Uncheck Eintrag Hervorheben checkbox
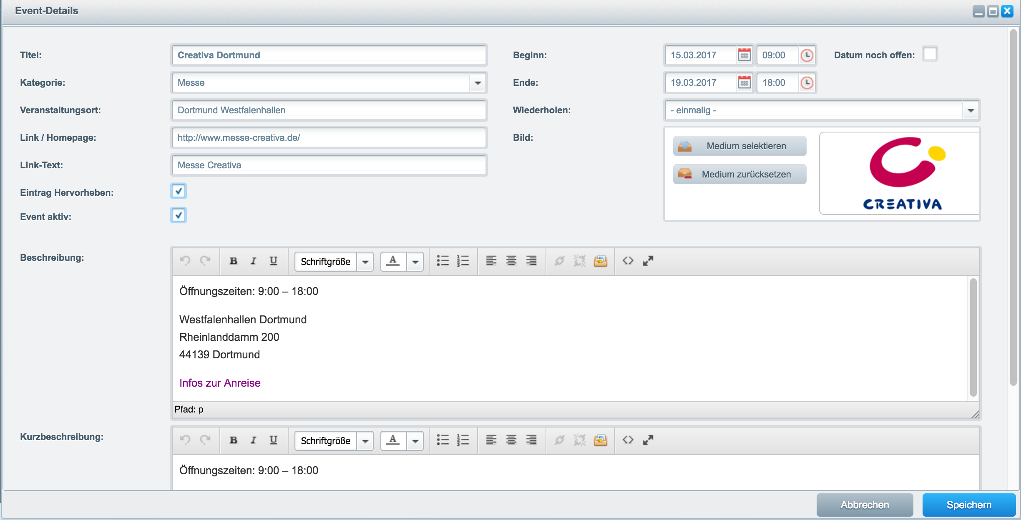This screenshot has height=520, width=1021. 179,191
